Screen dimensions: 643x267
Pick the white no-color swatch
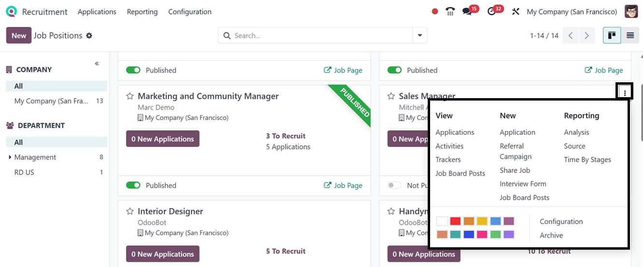442,221
